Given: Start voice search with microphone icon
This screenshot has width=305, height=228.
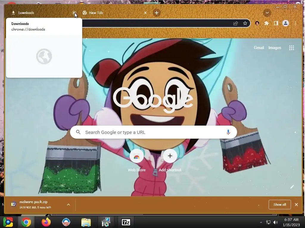Looking at the screenshot, I should (x=228, y=132).
